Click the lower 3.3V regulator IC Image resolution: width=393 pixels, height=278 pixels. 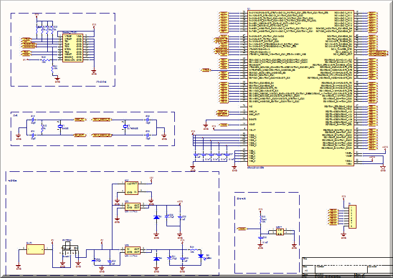click(x=133, y=250)
